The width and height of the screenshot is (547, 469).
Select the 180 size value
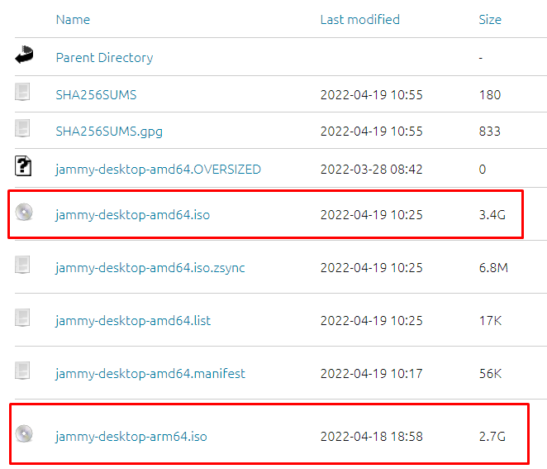pos(490,95)
